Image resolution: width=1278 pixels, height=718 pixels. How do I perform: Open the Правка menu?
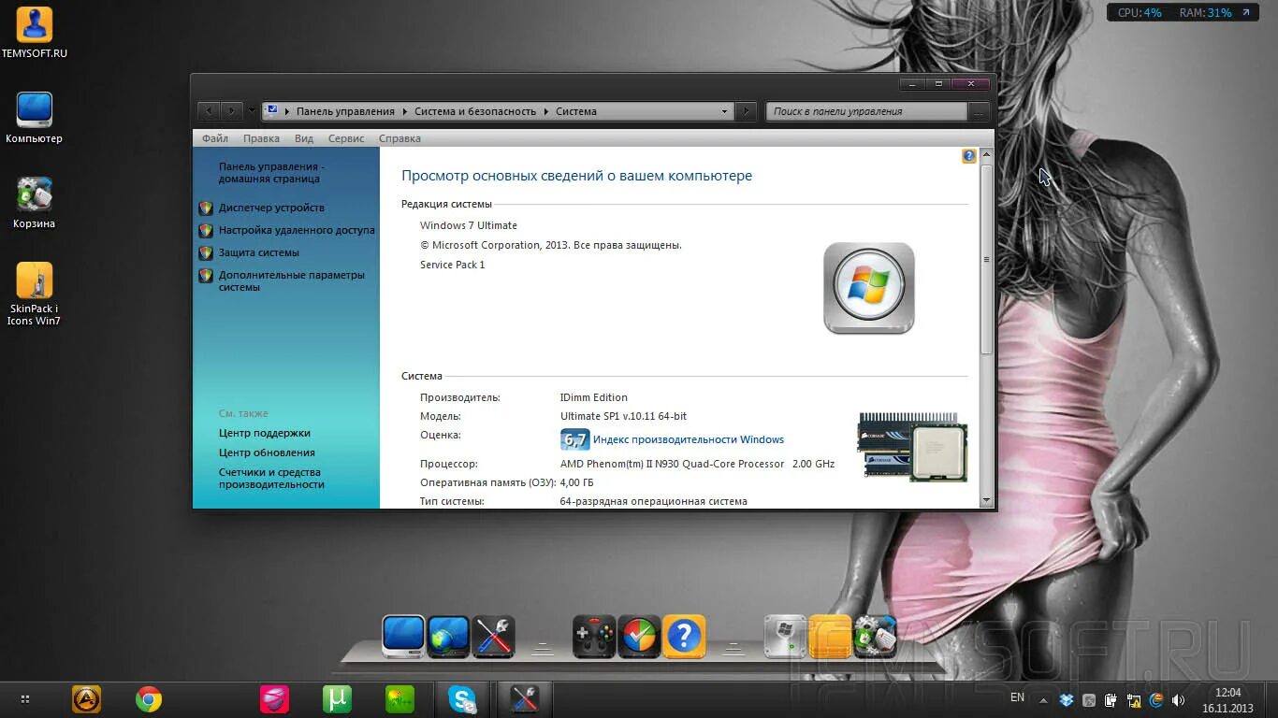pyautogui.click(x=261, y=138)
